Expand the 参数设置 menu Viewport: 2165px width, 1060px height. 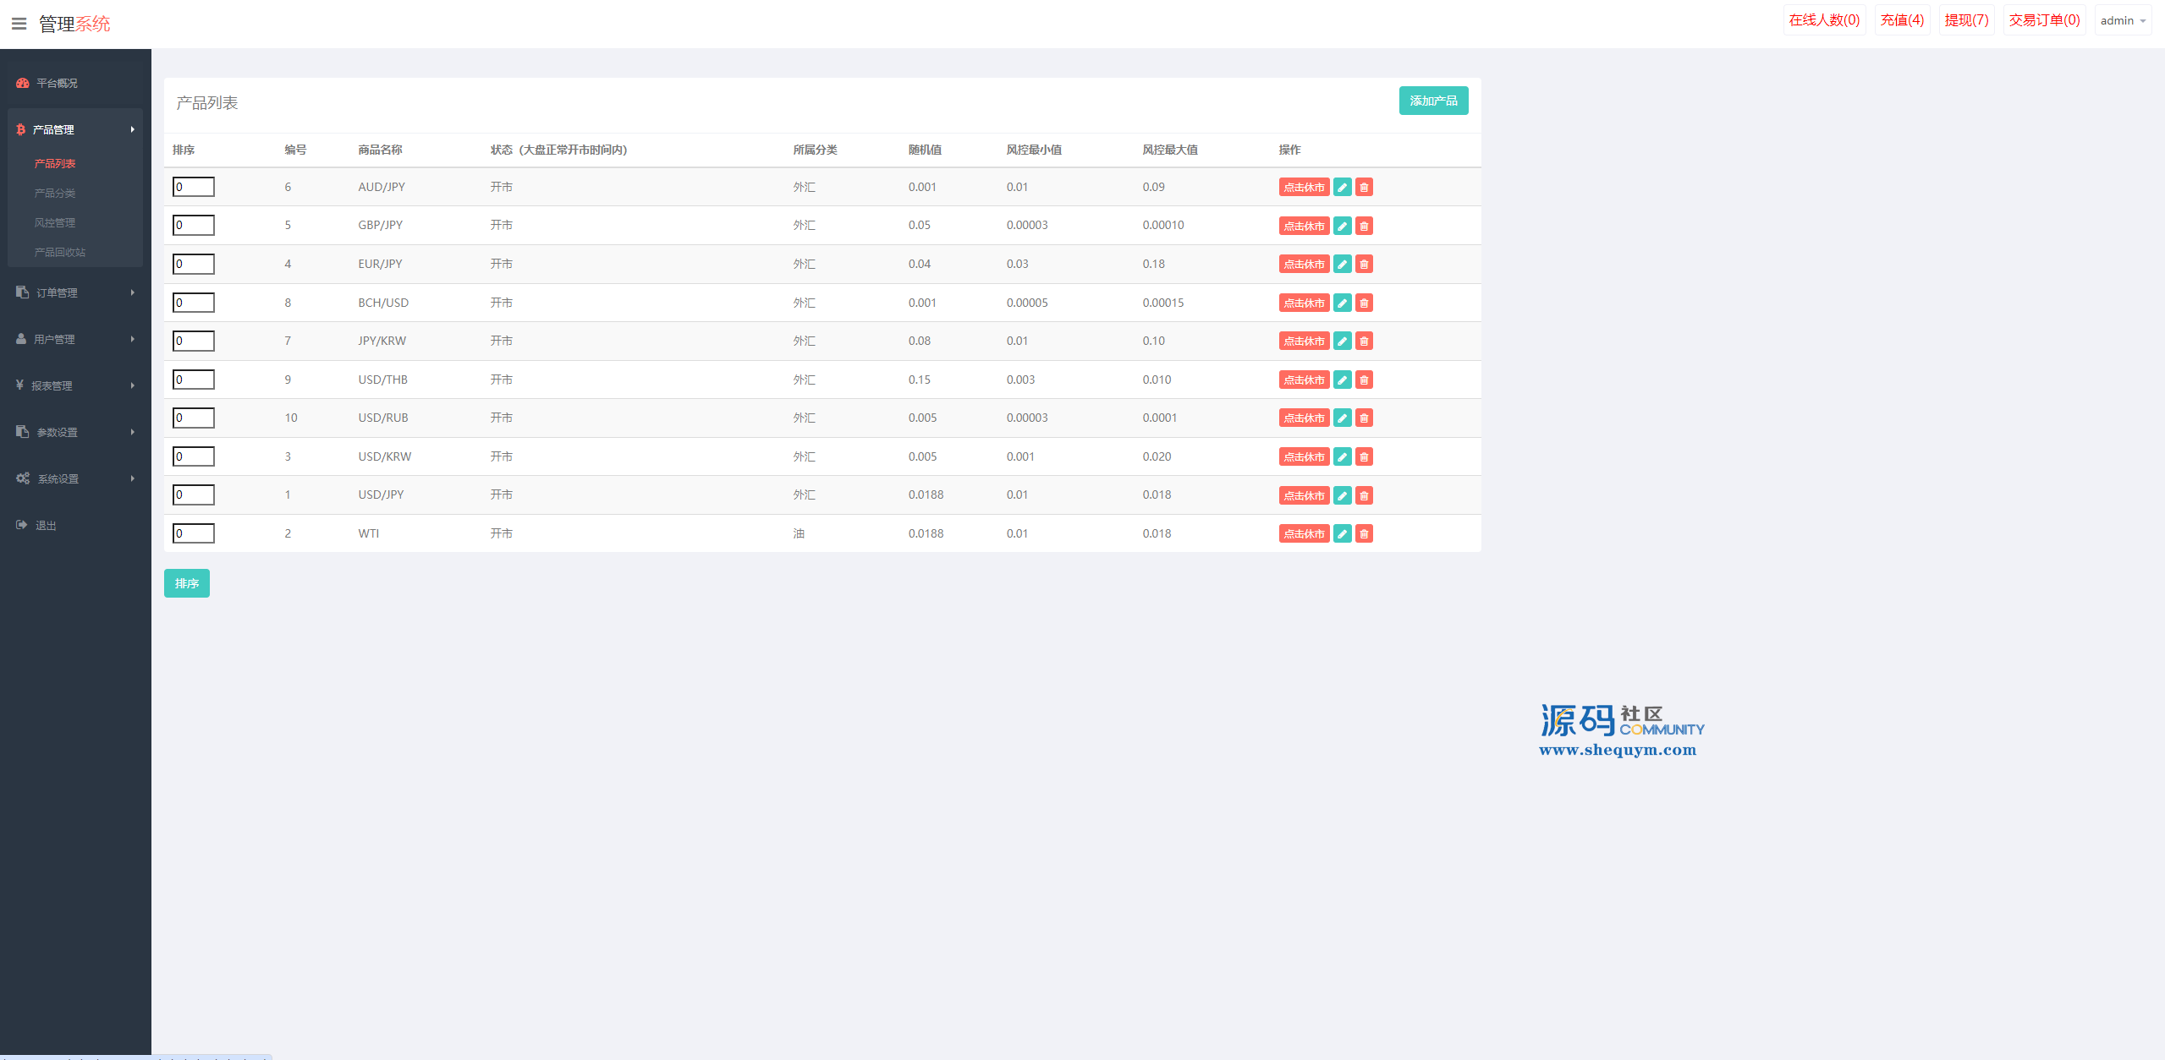(75, 432)
